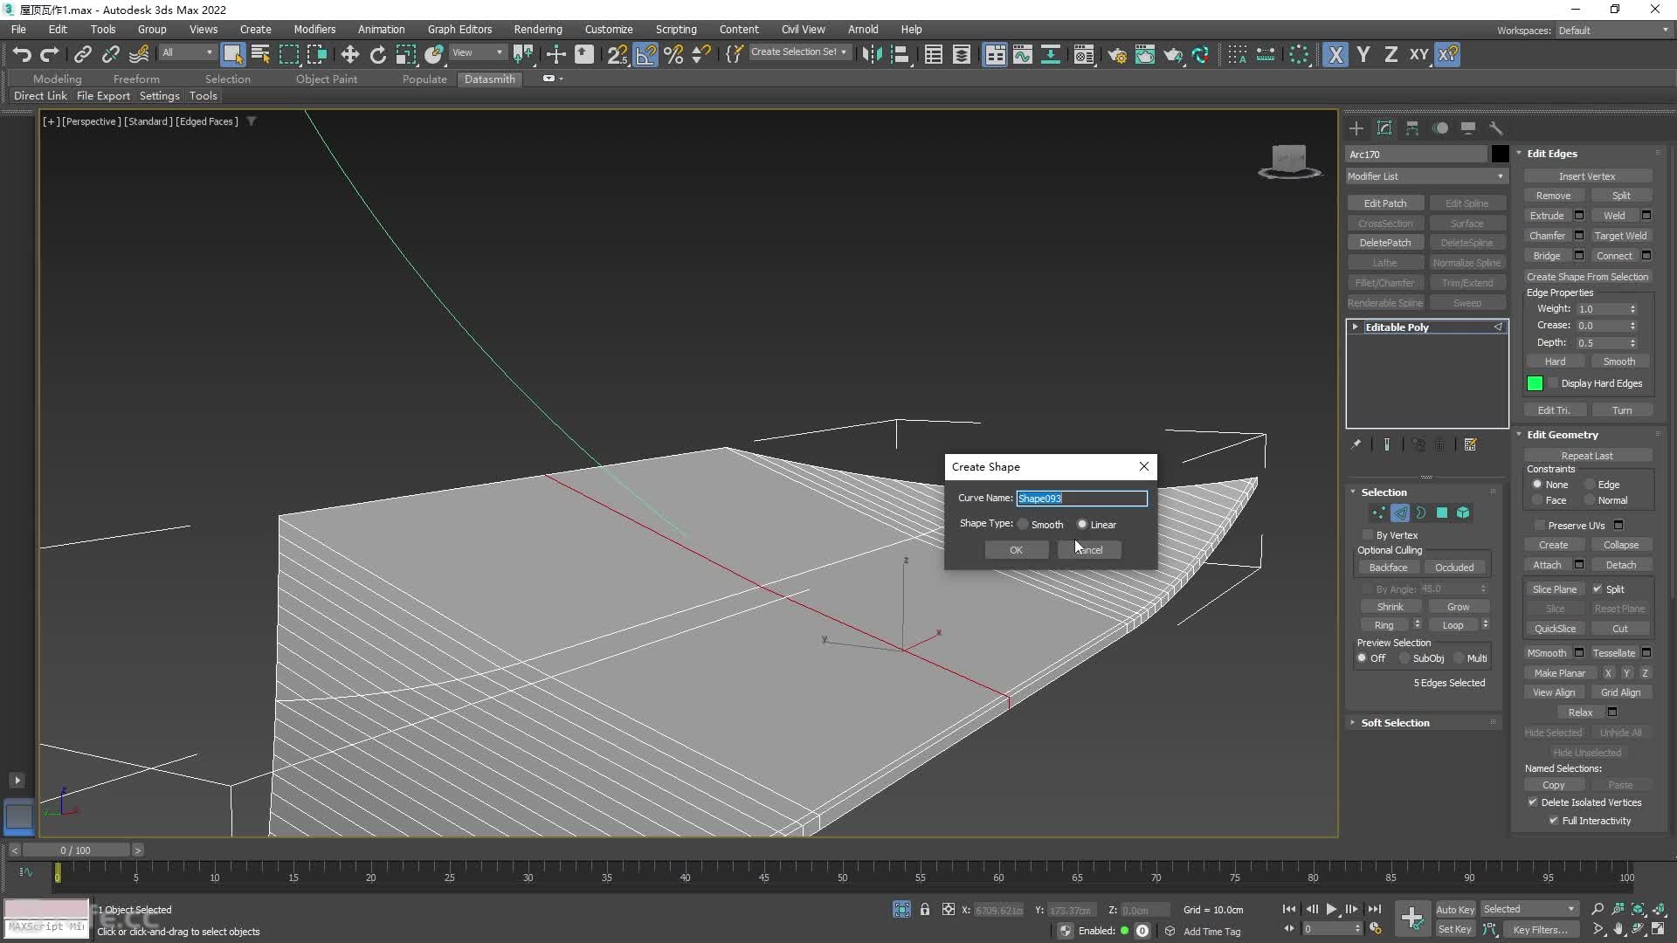The image size is (1677, 943).
Task: Switch to the Object Paint ribbon tab
Action: [x=327, y=79]
